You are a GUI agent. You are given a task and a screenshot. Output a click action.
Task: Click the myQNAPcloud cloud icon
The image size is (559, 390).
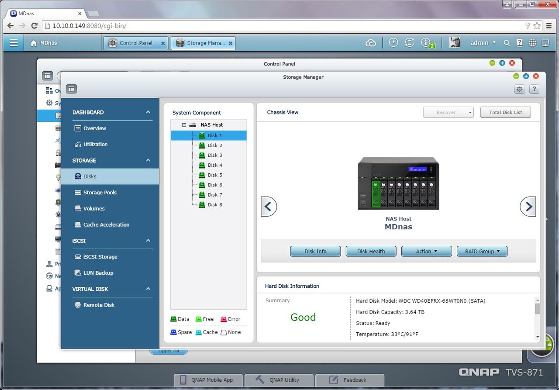(x=370, y=43)
